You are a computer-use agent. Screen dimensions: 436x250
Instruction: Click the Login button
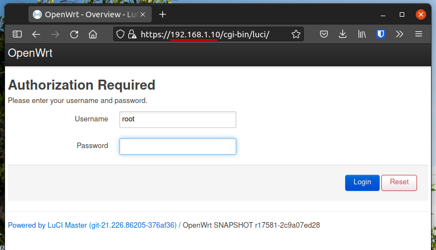[362, 182]
